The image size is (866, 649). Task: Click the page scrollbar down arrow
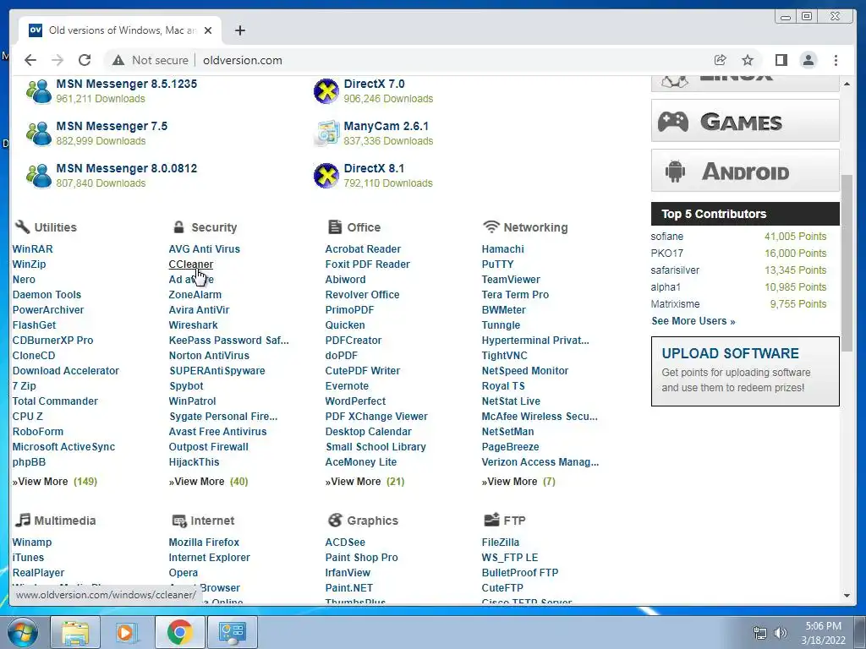point(847,596)
